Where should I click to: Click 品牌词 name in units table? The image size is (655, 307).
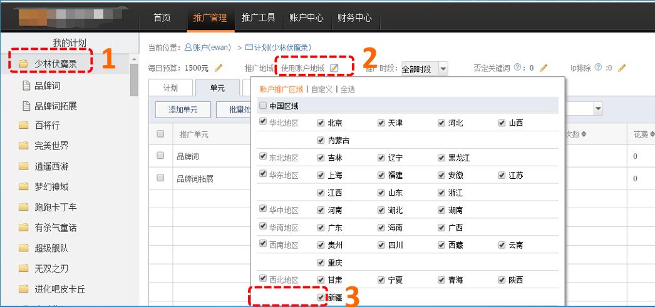tap(188, 156)
